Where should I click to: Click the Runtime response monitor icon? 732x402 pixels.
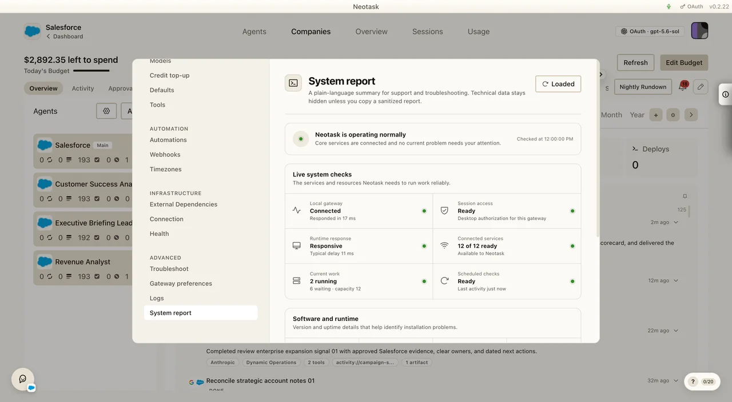click(x=296, y=246)
